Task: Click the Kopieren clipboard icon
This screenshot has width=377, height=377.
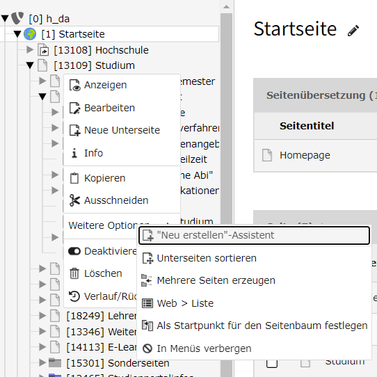Action: [74, 178]
